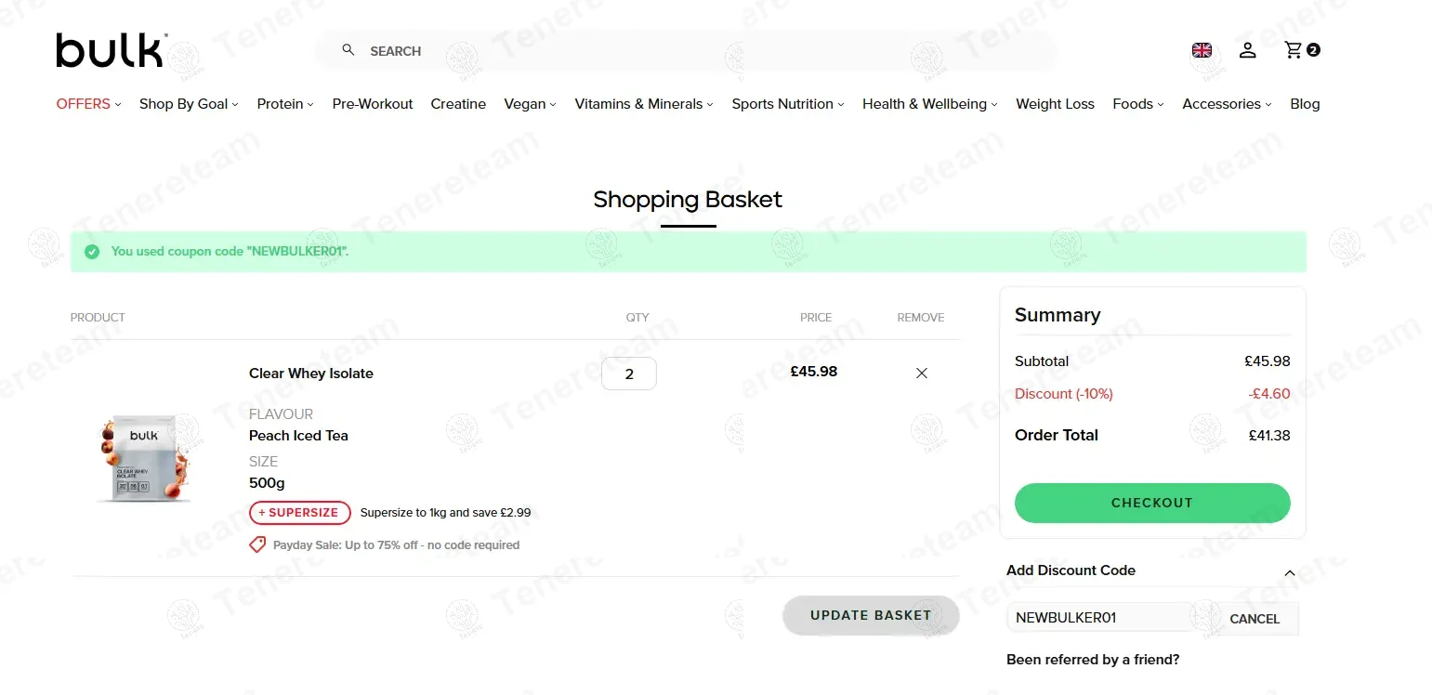Remove Clear Whey Isolate with X icon
This screenshot has width=1432, height=695.
coord(922,374)
